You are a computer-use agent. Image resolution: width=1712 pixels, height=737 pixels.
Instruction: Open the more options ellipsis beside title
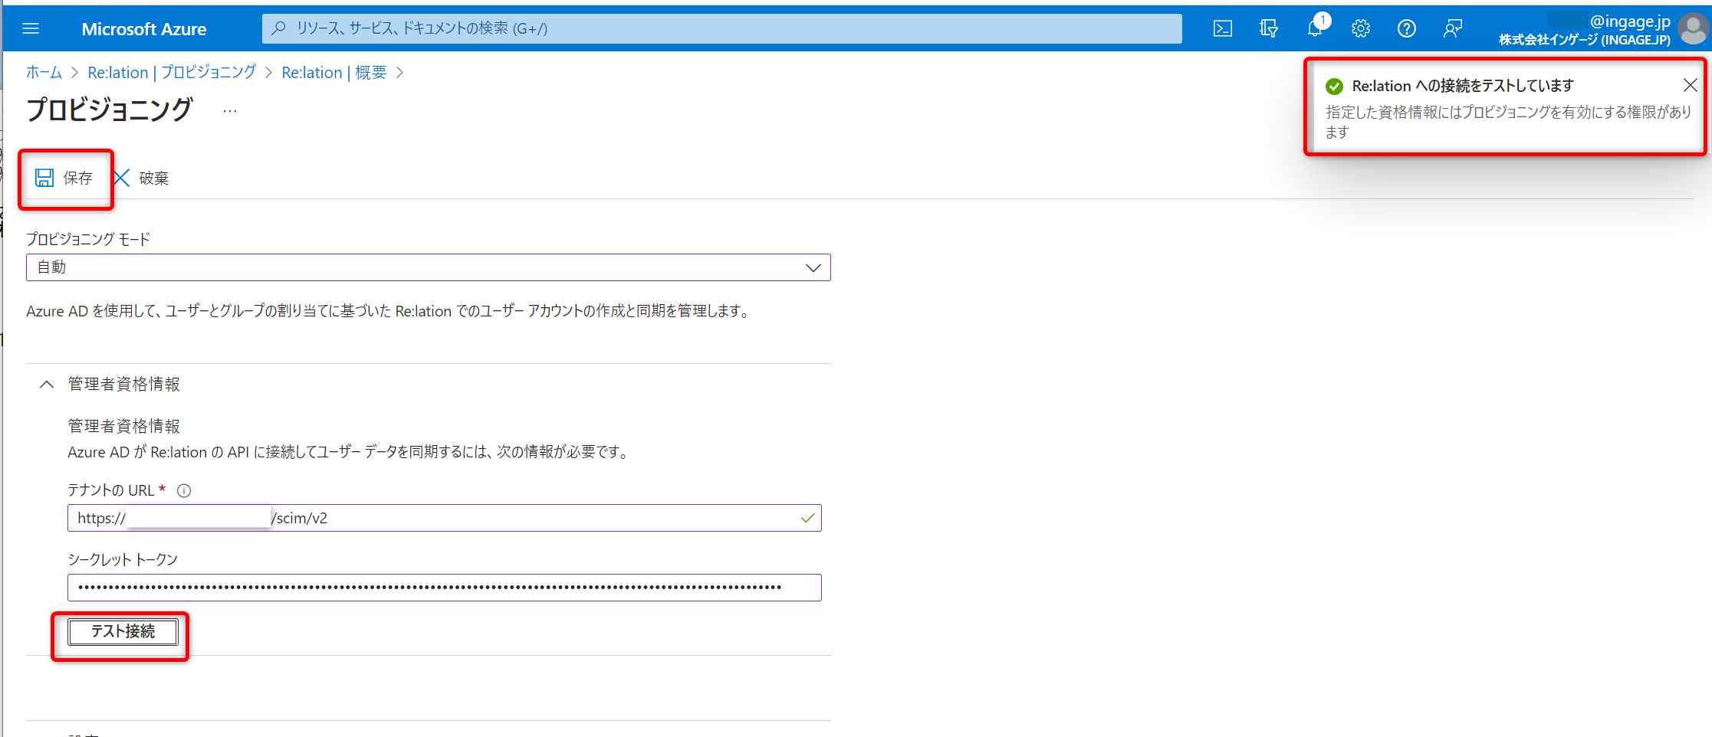click(230, 111)
